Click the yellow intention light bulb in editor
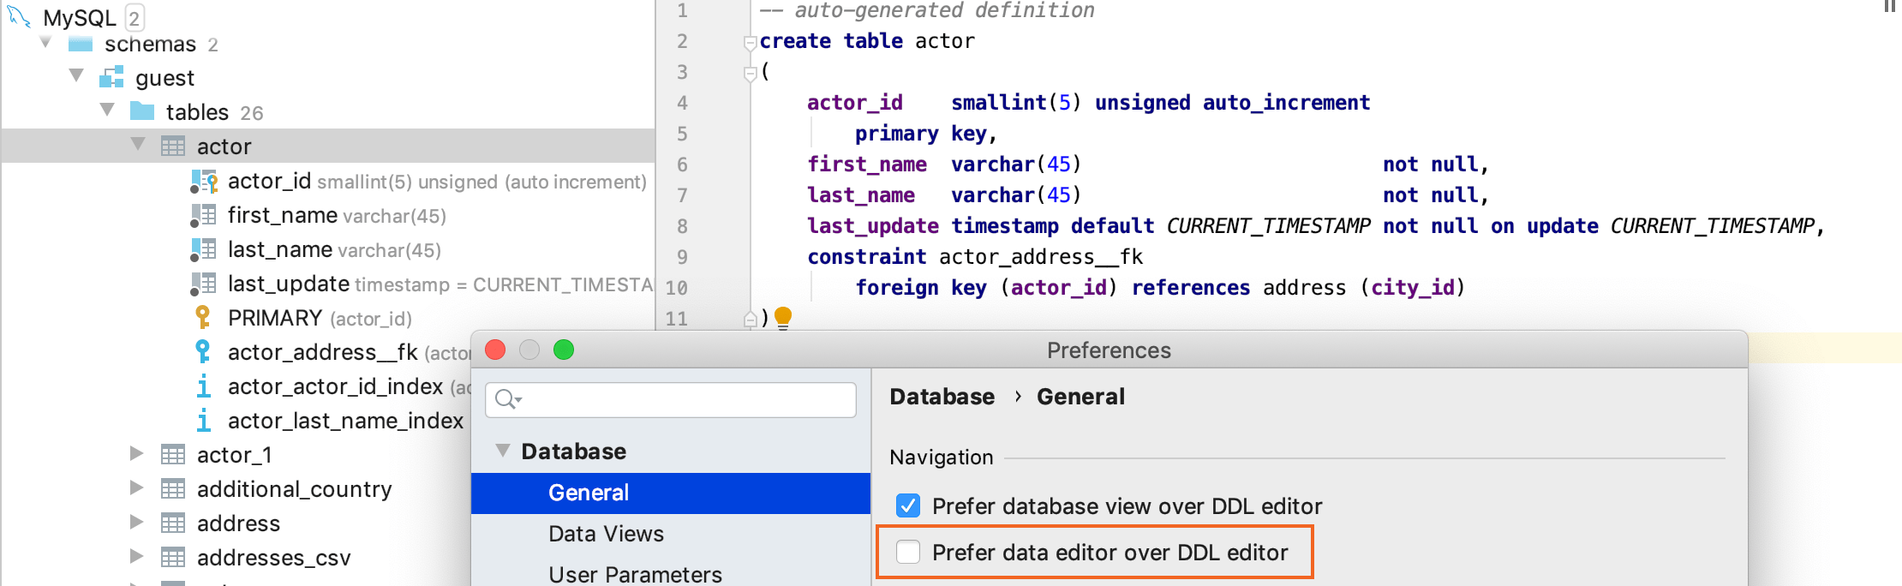This screenshot has width=1902, height=586. pyautogui.click(x=783, y=318)
